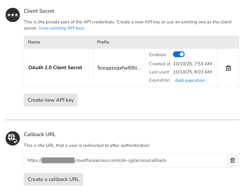Delete the cloudflareaccess callback URL
The height and width of the screenshot is (193, 245).
232,161
